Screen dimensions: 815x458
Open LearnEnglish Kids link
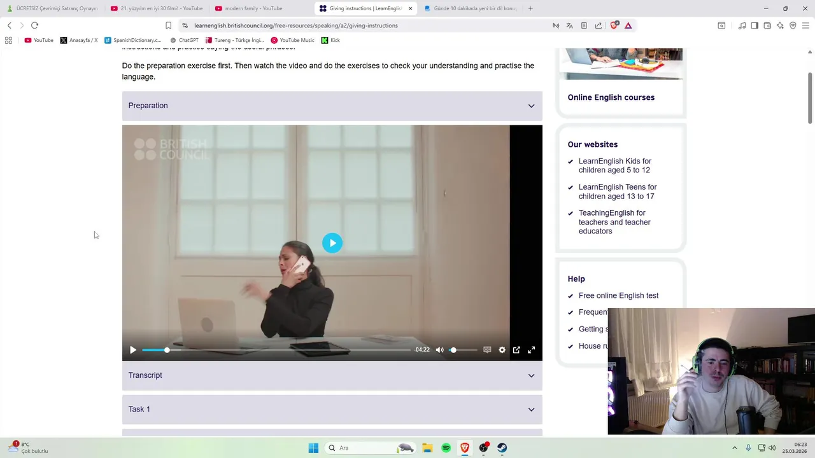click(x=615, y=165)
